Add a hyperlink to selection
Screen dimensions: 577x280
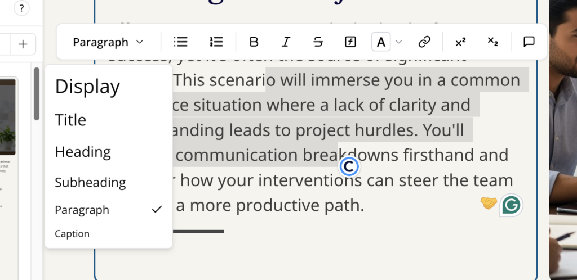424,42
